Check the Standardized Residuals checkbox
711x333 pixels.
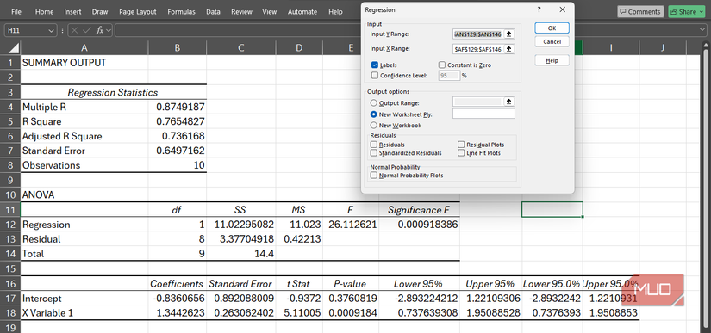coord(374,153)
